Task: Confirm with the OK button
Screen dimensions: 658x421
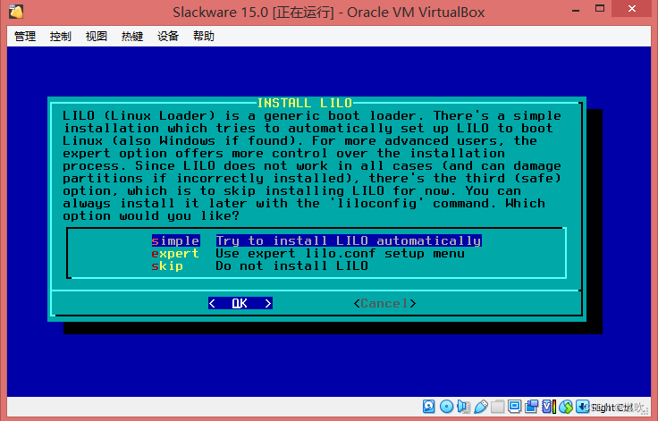Action: [x=240, y=303]
